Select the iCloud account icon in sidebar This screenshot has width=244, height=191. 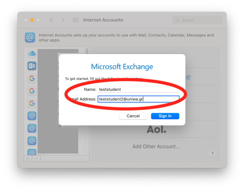32,54
